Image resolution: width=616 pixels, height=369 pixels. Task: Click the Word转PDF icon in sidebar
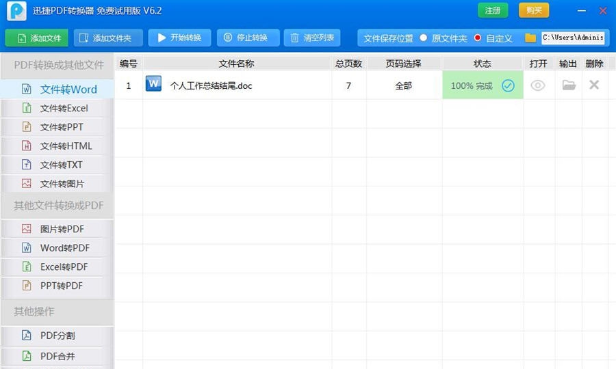pyautogui.click(x=26, y=248)
